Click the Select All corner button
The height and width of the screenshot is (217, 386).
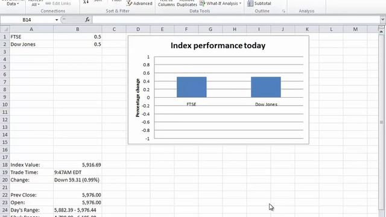tap(5, 29)
